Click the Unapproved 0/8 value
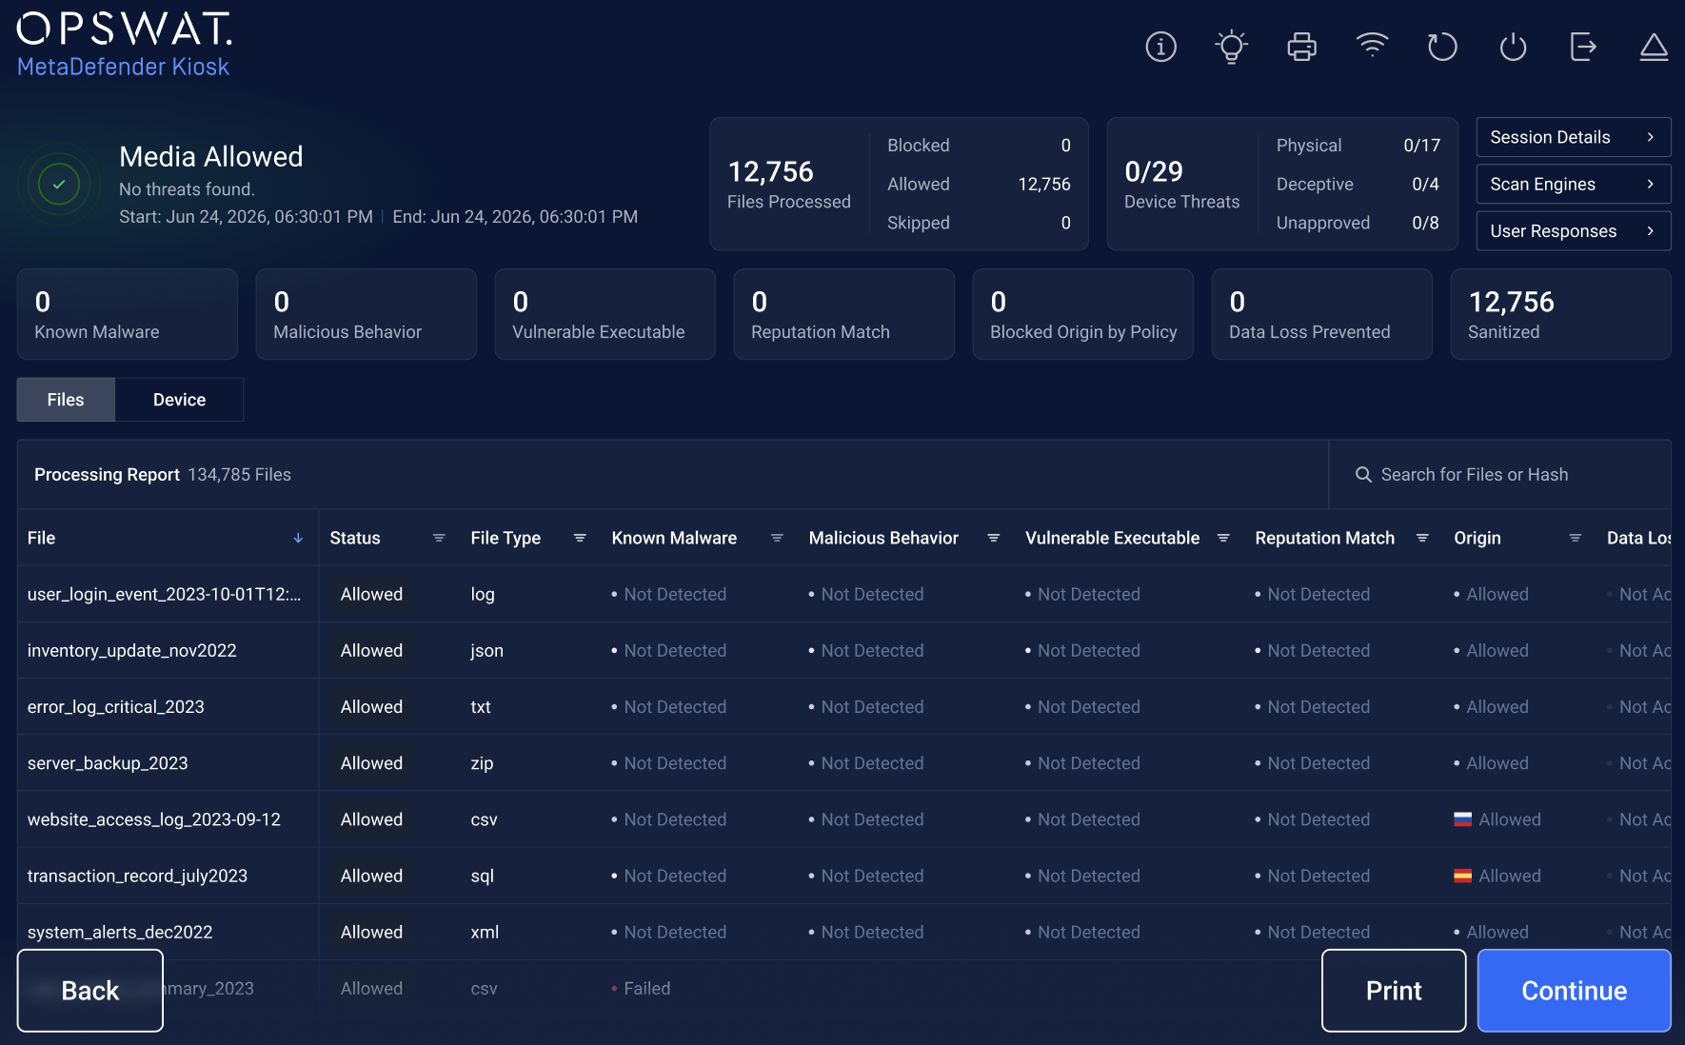This screenshot has height=1045, width=1685. (1425, 222)
